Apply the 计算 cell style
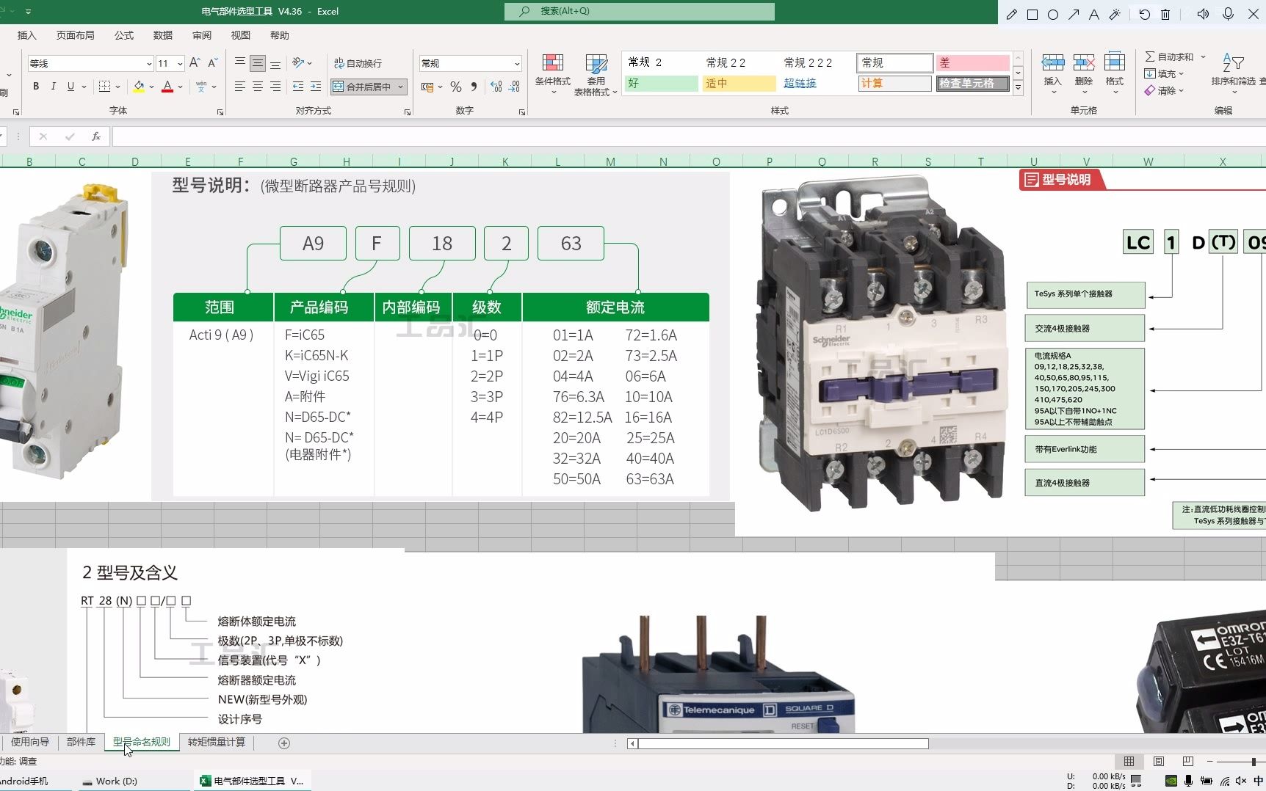Image resolution: width=1266 pixels, height=791 pixels. [x=894, y=83]
